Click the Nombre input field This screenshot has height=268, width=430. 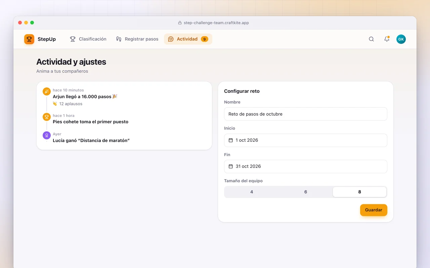coord(306,114)
